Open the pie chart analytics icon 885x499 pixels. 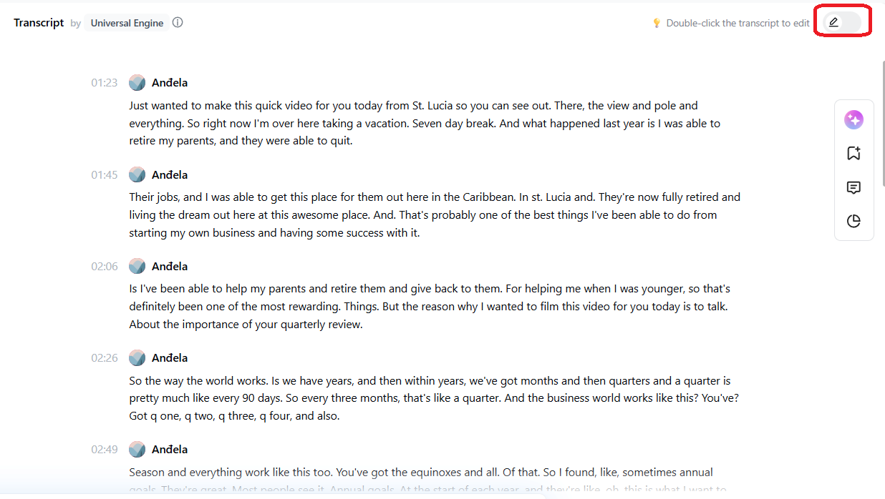[853, 221]
